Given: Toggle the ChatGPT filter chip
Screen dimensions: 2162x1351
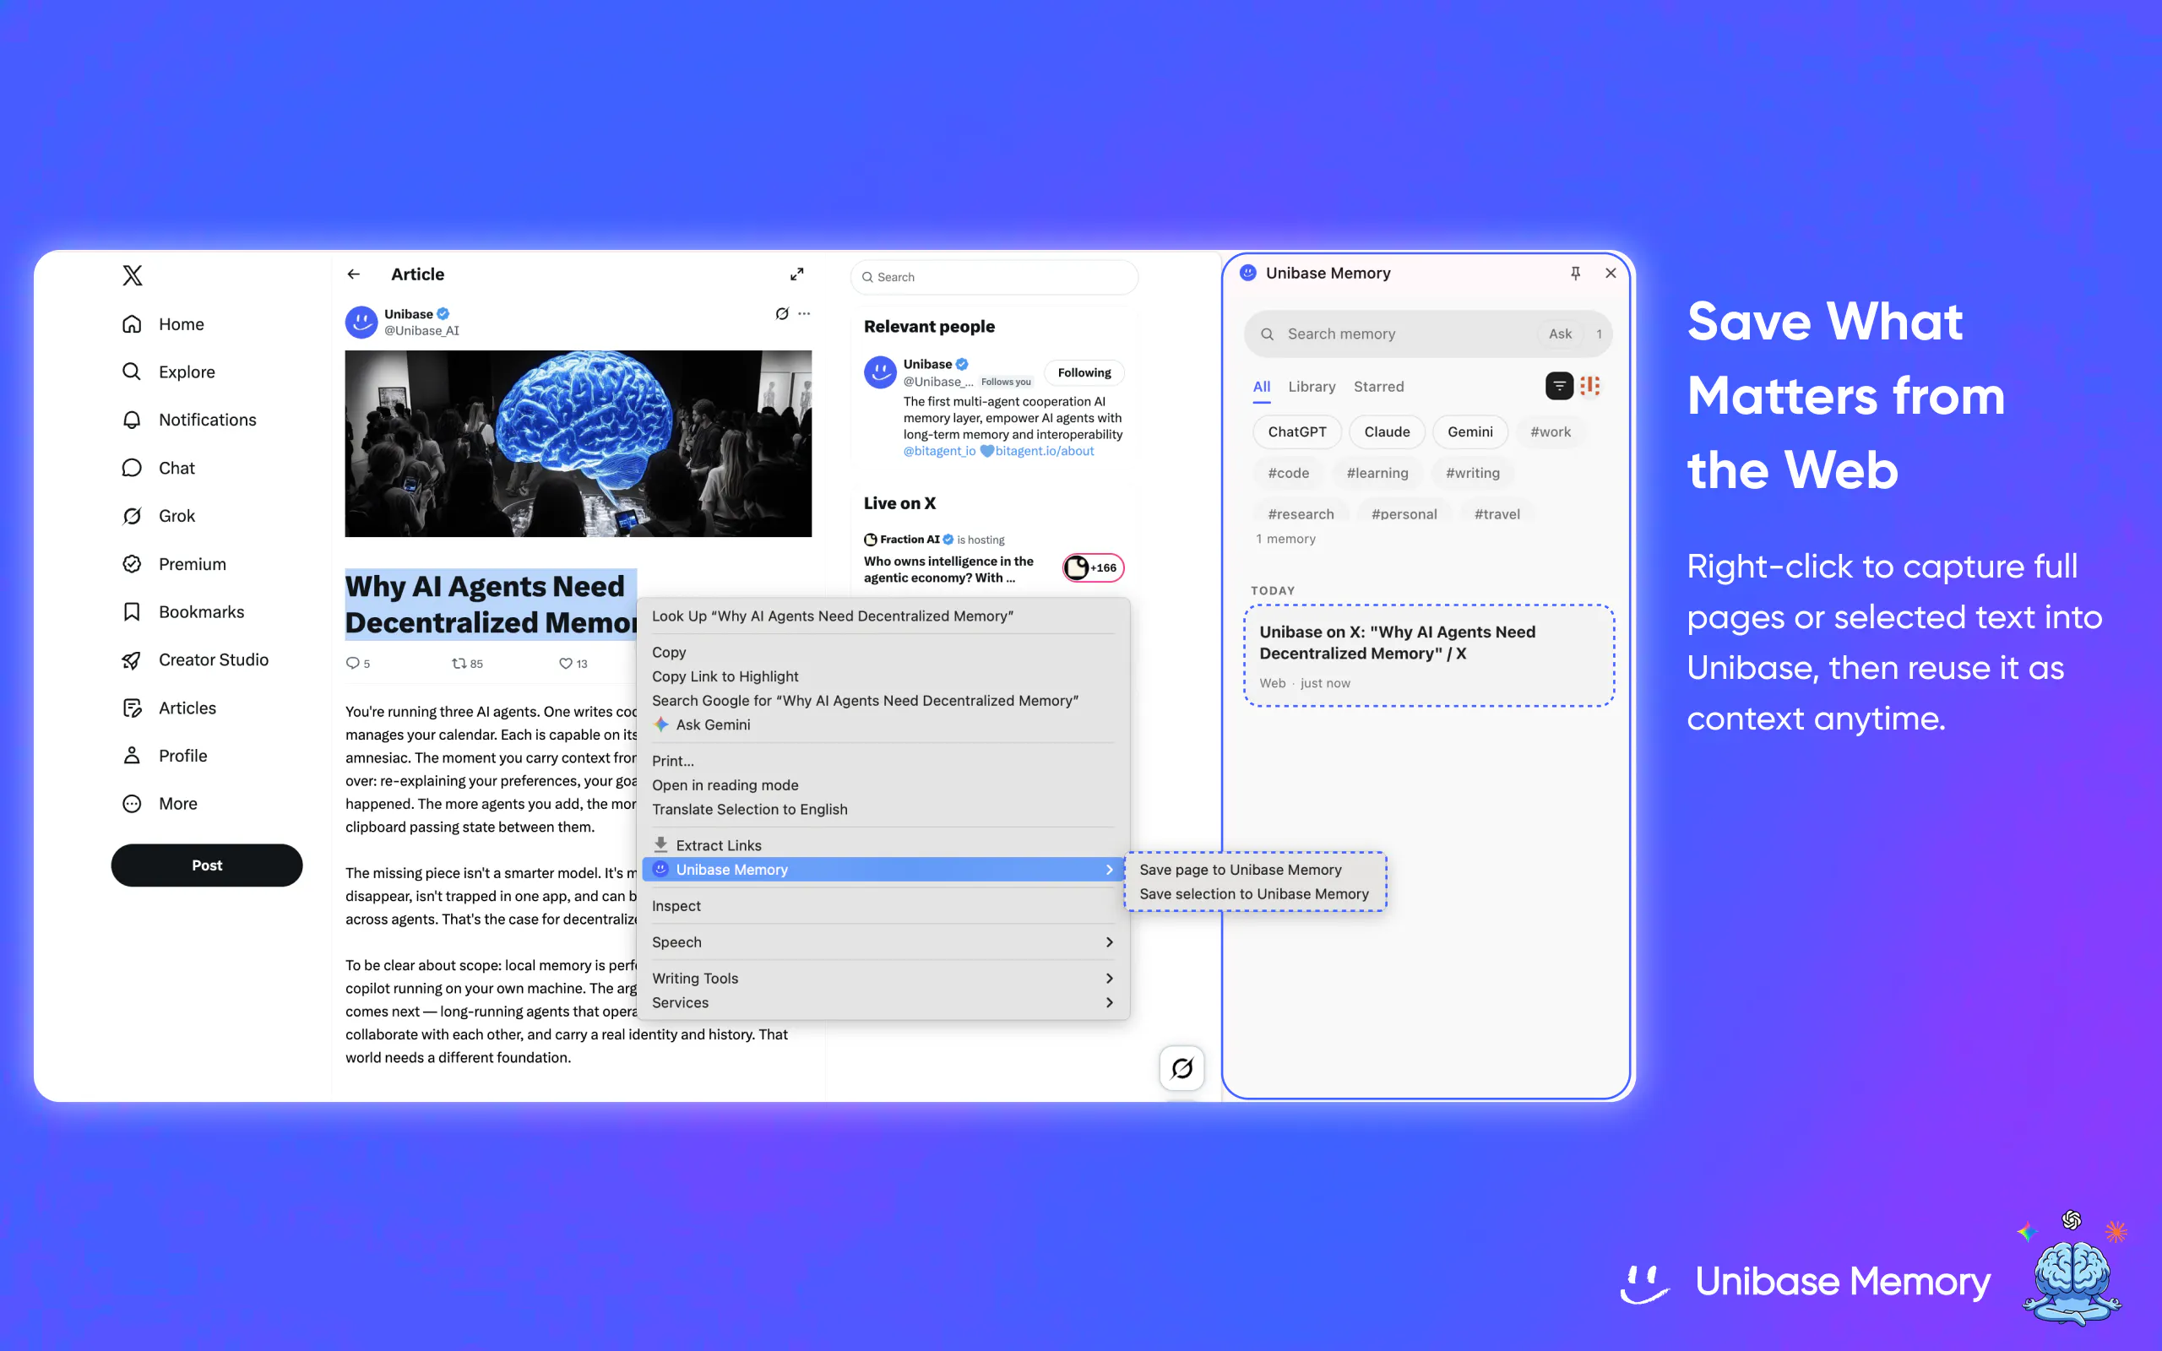Looking at the screenshot, I should coord(1297,431).
